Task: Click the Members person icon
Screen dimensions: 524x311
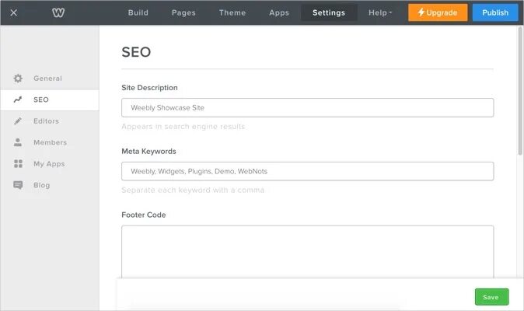Action: pyautogui.click(x=18, y=142)
